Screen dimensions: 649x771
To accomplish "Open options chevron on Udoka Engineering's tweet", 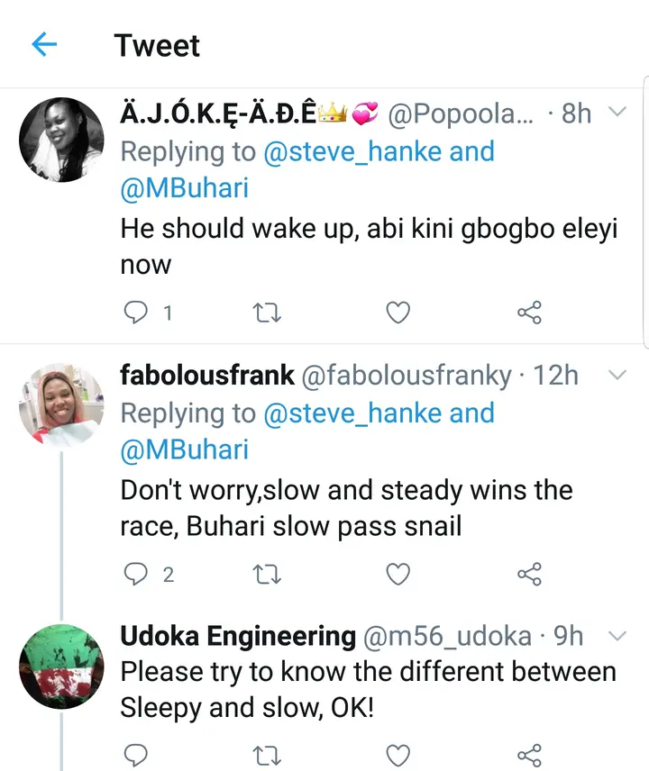I will 617,636.
